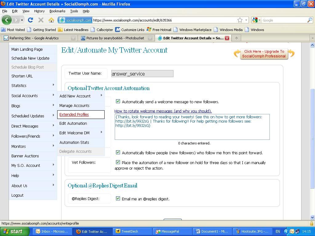Close the Edit Twitter Account Details tab

(227, 38)
